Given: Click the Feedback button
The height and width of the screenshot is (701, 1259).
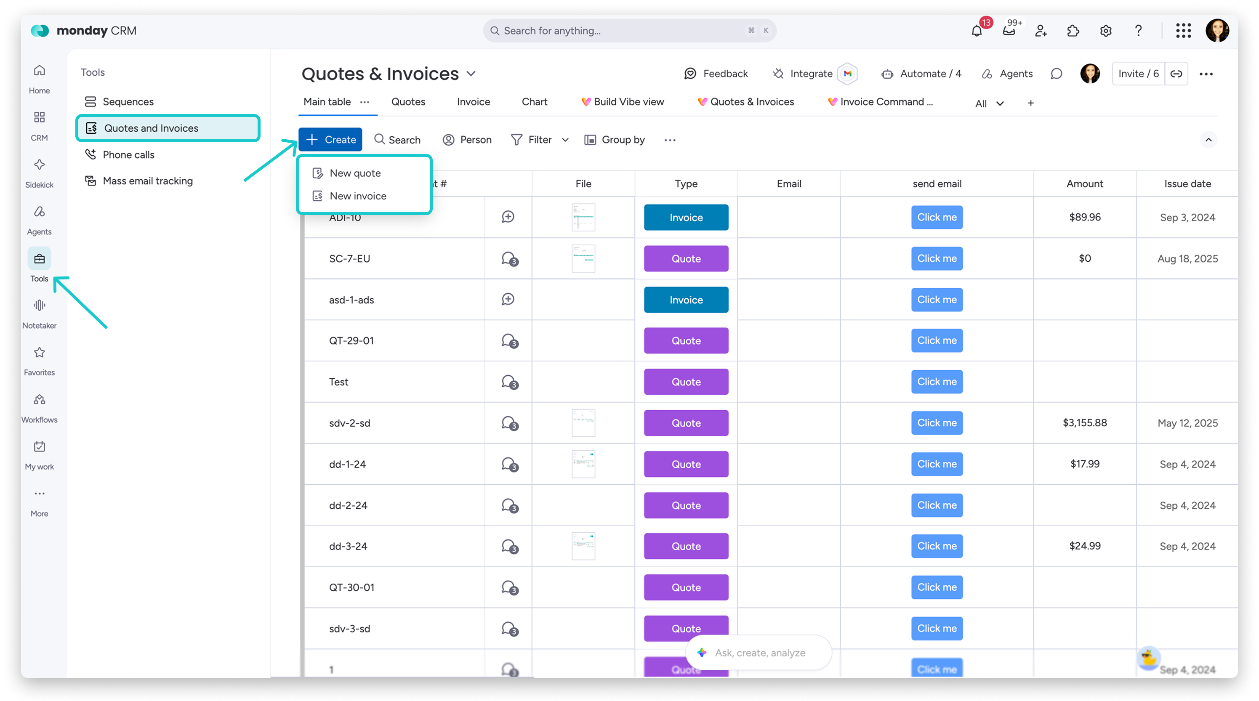Looking at the screenshot, I should tap(716, 74).
